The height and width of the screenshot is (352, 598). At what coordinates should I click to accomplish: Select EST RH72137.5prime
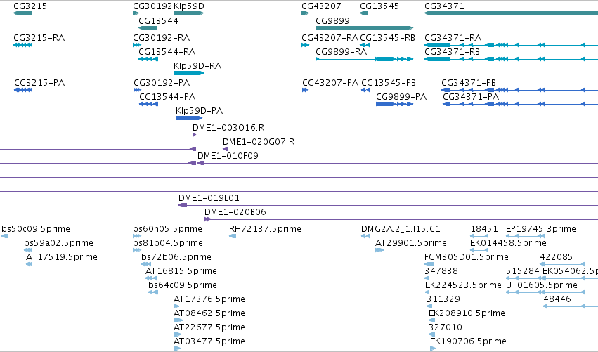pos(265,229)
